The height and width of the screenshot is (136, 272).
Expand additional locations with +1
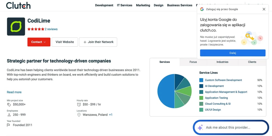pos(111,115)
